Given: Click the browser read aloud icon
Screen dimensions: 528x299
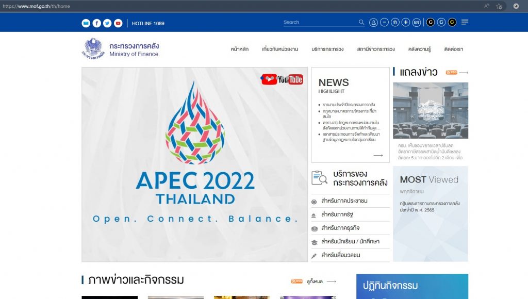Looking at the screenshot, I should click(x=487, y=6).
